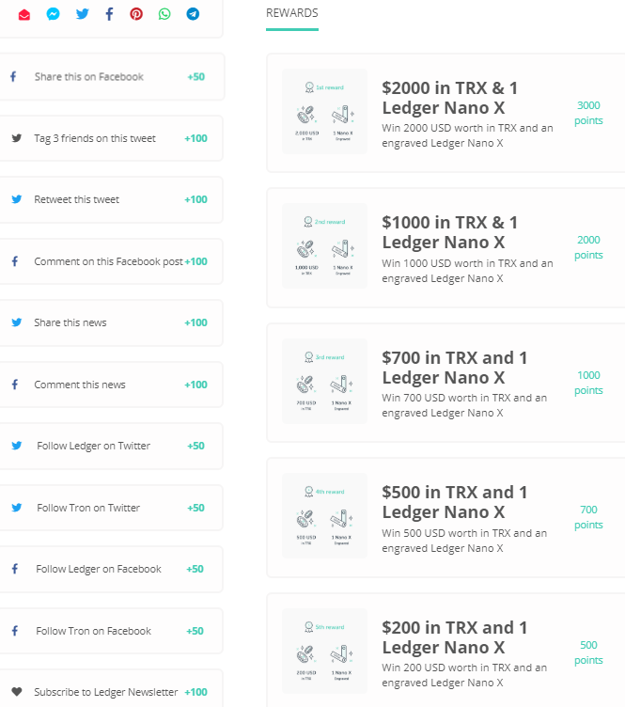Click Follow Tron on Twitter
The width and height of the screenshot is (625, 707).
tap(88, 508)
